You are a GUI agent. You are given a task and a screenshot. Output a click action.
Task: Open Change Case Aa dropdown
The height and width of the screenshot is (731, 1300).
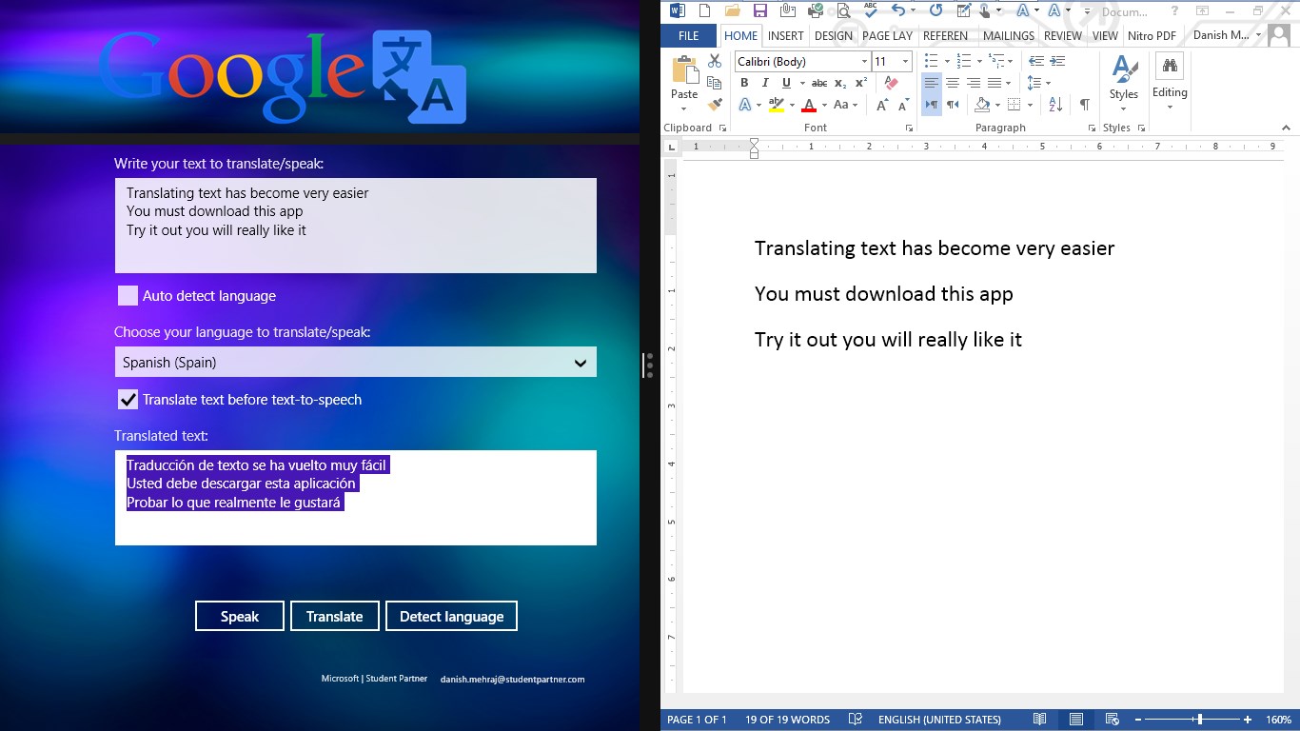(845, 105)
